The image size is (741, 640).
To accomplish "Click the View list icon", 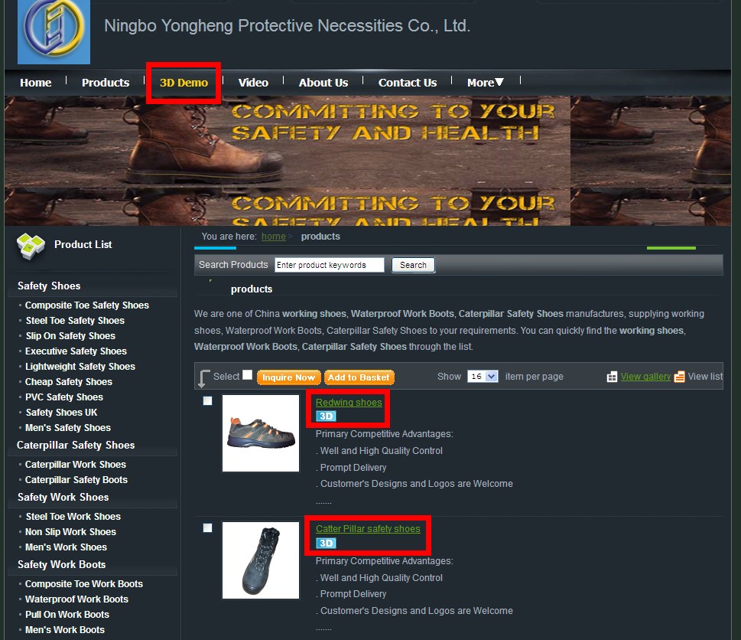I will (x=679, y=377).
